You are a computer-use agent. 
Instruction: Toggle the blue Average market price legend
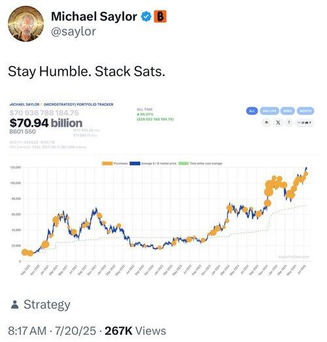(x=135, y=163)
